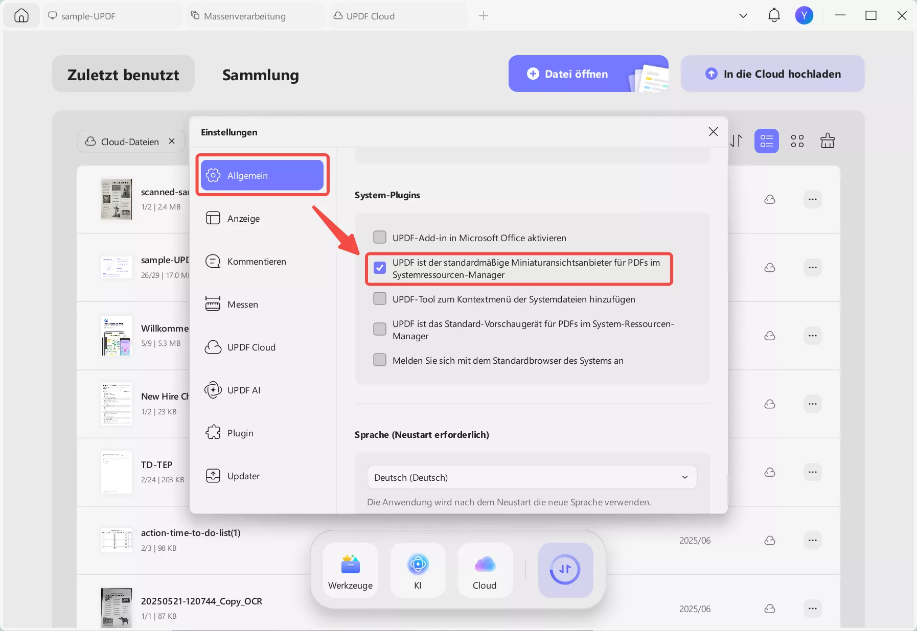Open action-time-to-do-list(1) file
The width and height of the screenshot is (917, 631).
[x=191, y=532]
